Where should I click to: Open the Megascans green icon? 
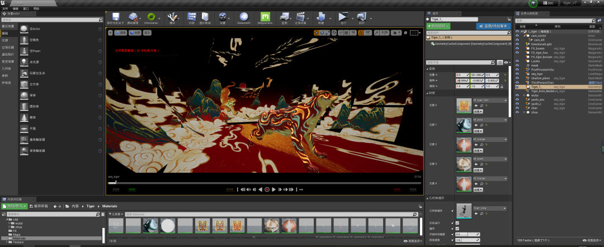coord(265,17)
